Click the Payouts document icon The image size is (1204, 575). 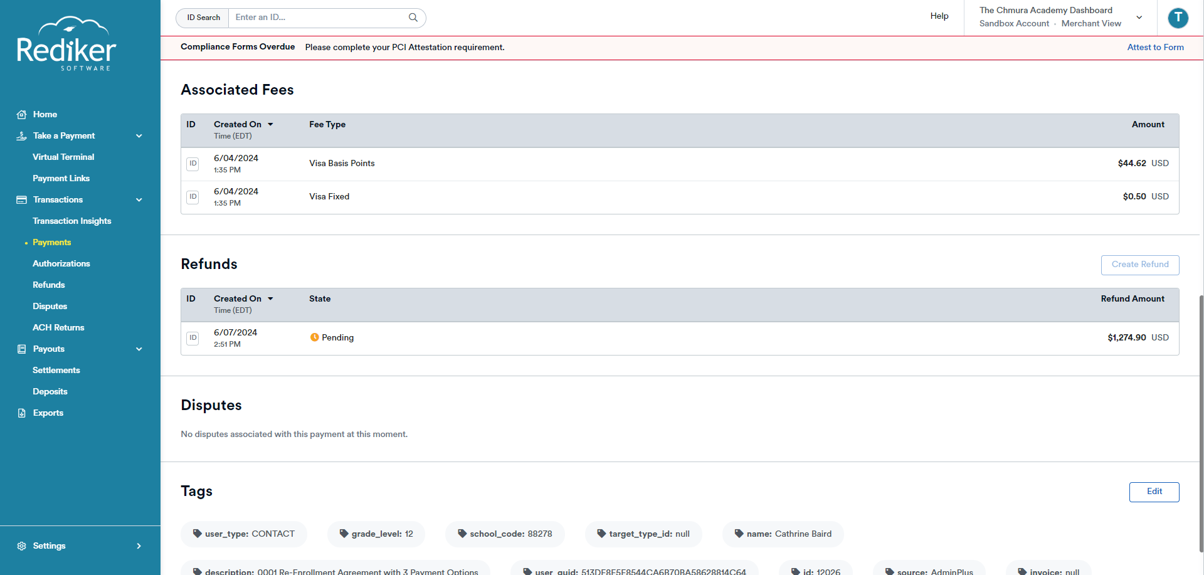21,349
